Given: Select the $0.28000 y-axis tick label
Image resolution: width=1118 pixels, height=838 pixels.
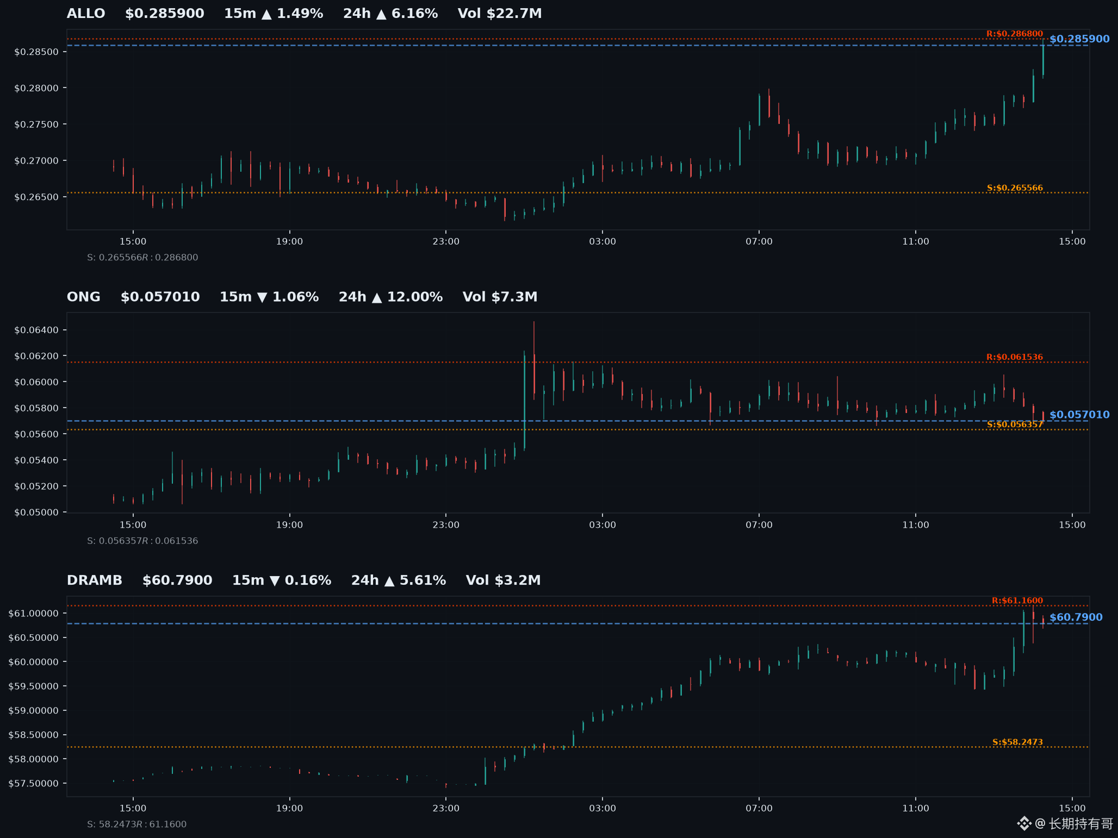Looking at the screenshot, I should 36,88.
